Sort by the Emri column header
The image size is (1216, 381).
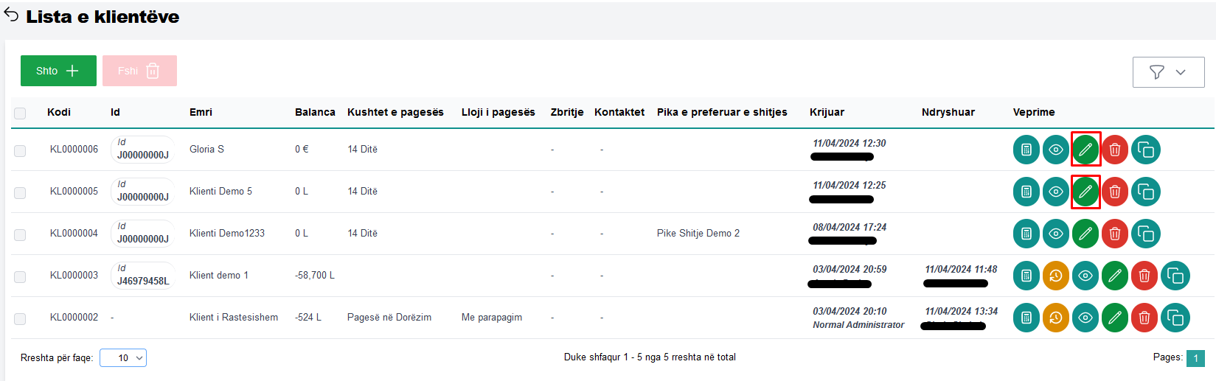point(201,112)
